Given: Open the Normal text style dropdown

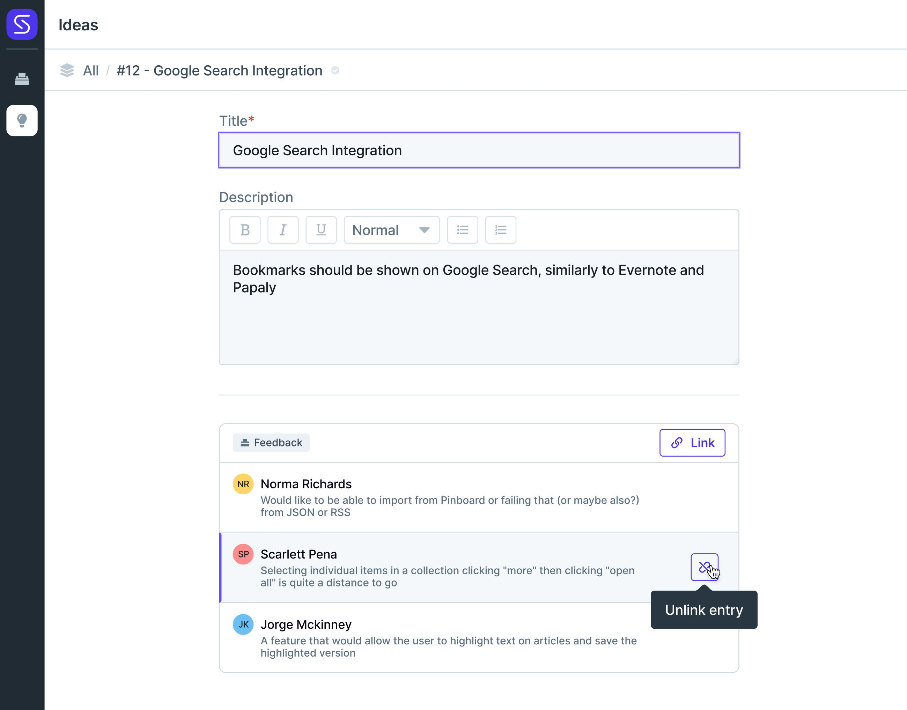Looking at the screenshot, I should pyautogui.click(x=392, y=230).
